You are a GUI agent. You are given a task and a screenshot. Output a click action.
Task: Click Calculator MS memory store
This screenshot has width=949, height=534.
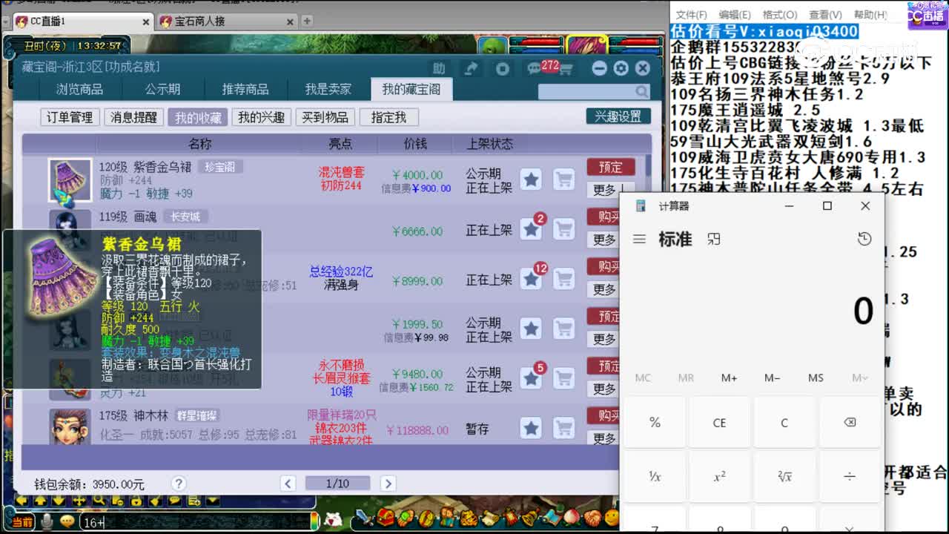point(816,378)
